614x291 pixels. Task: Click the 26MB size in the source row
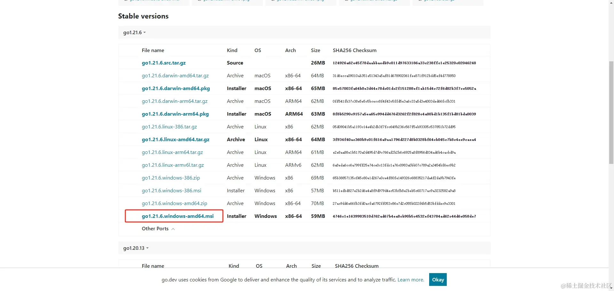(x=318, y=63)
